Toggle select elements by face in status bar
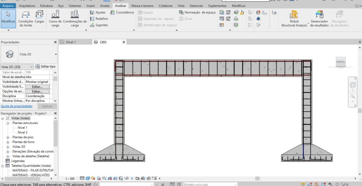Screen dimensions: 362x186 [x=324, y=184]
